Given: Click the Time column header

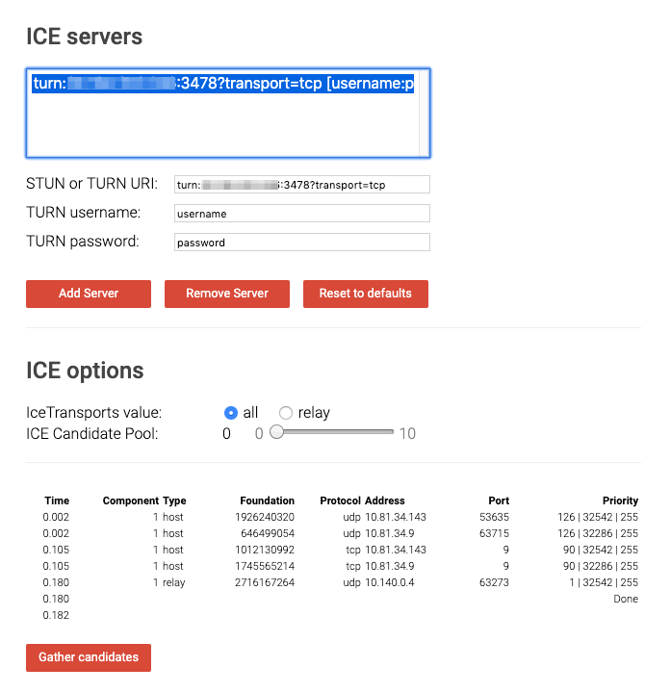Looking at the screenshot, I should pyautogui.click(x=57, y=500).
